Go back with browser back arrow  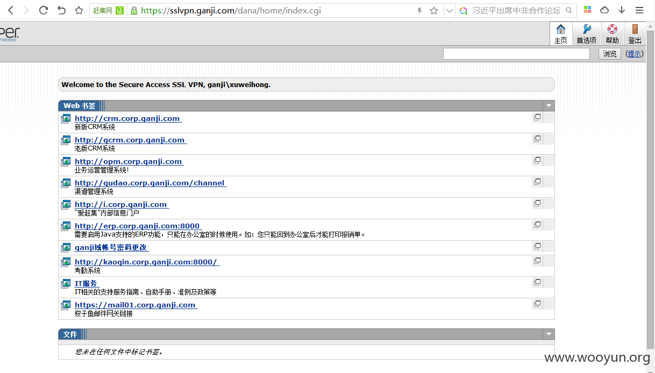coord(11,10)
